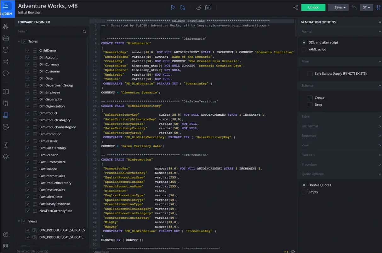Click the layers icon below the editor
The image size is (382, 253).
pyautogui.click(x=293, y=251)
